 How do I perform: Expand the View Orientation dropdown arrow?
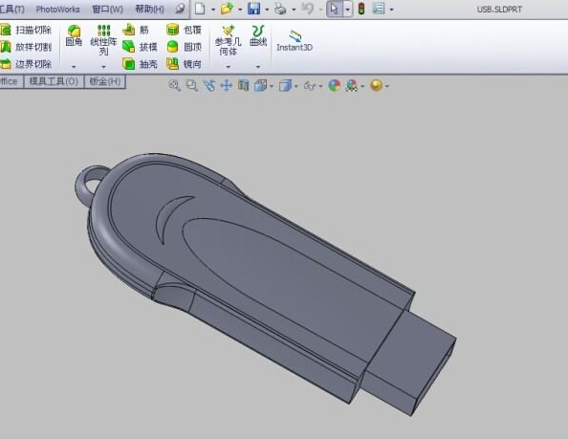click(x=272, y=87)
